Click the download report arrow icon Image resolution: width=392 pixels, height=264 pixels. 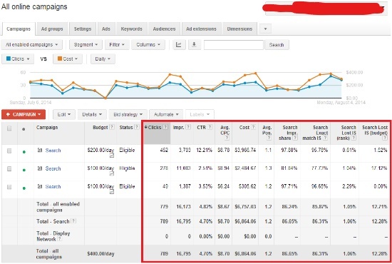[194, 44]
